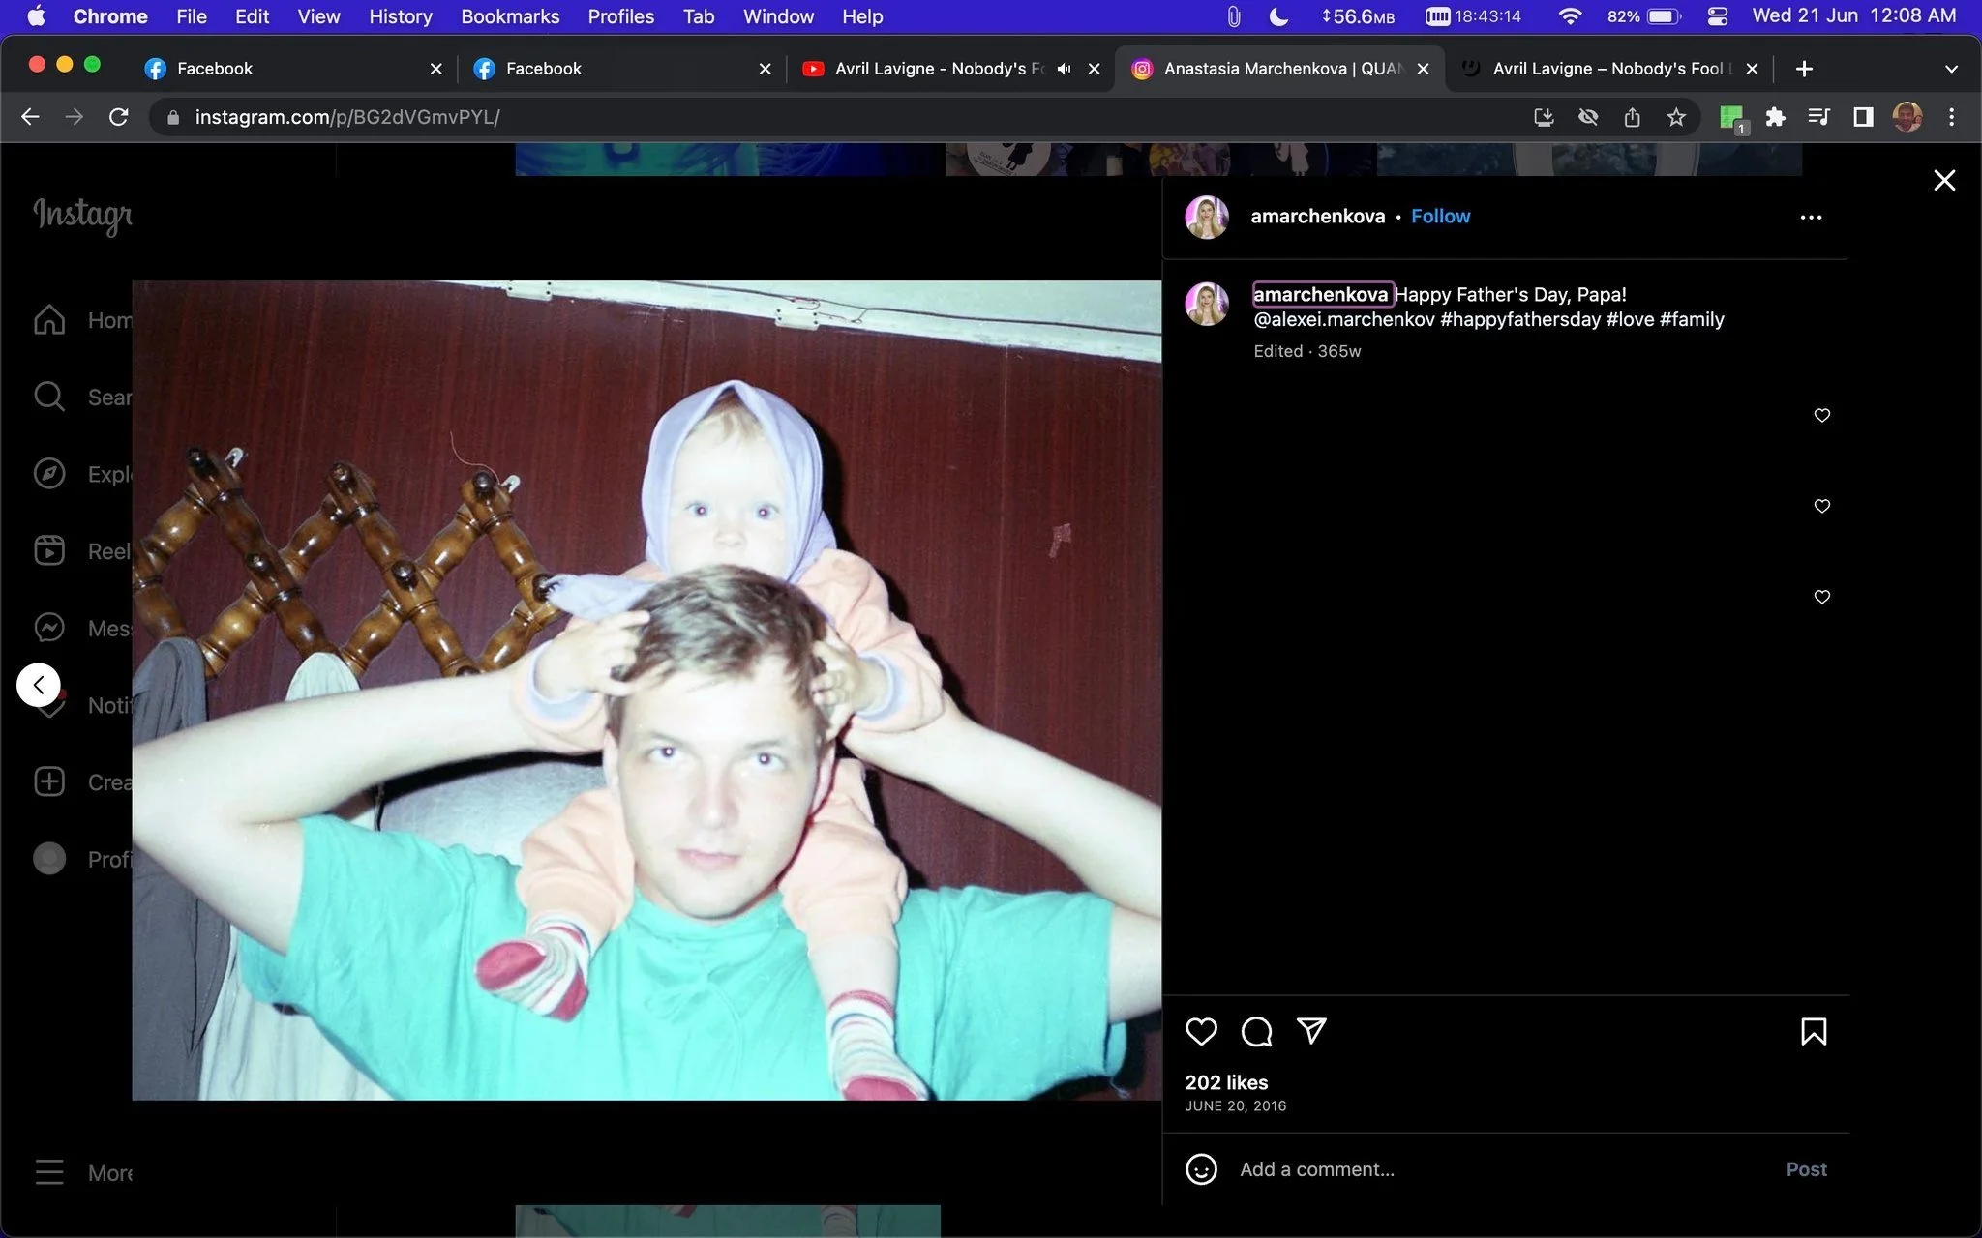This screenshot has width=1982, height=1238.
Task: Open the History menu
Action: pyautogui.click(x=401, y=16)
